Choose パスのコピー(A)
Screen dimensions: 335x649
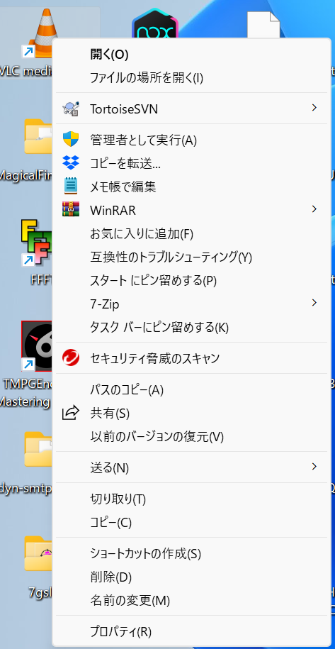(x=193, y=390)
